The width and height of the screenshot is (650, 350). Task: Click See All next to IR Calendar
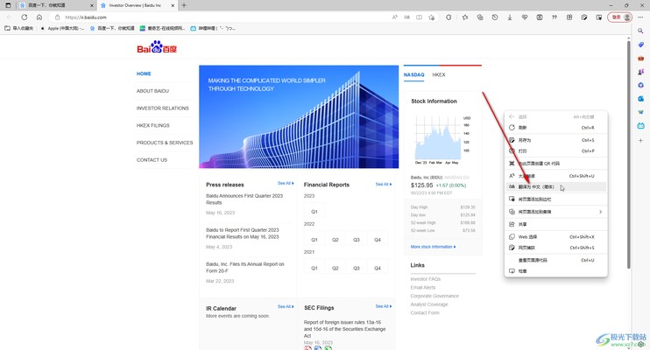286,306
